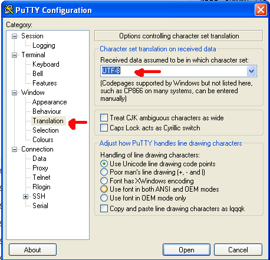Collapse the Terminal category node

[14, 55]
